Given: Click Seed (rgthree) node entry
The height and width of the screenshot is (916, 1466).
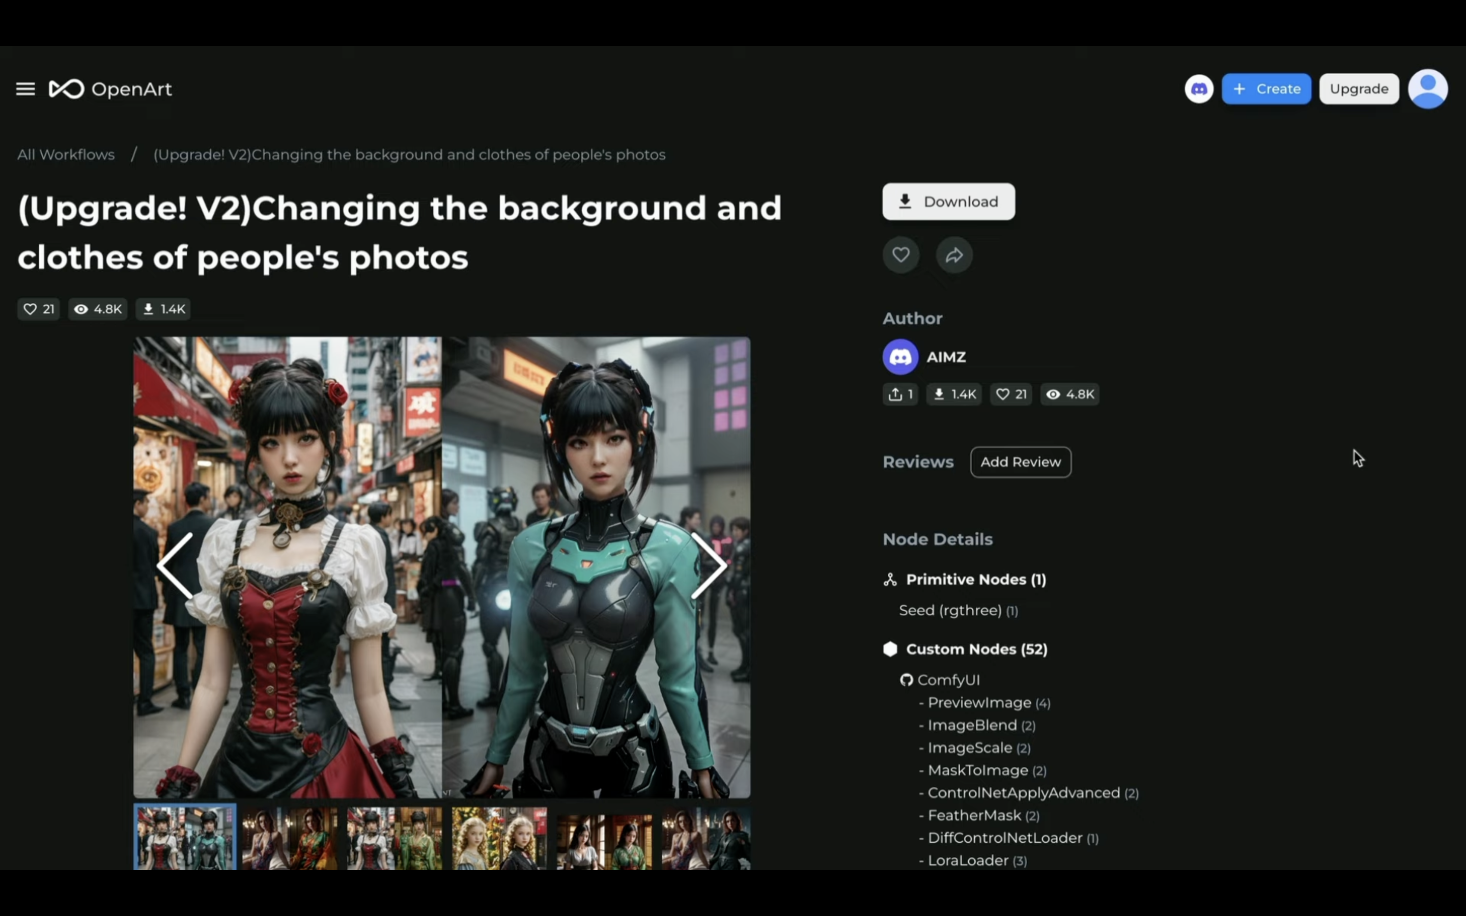Looking at the screenshot, I should point(958,611).
